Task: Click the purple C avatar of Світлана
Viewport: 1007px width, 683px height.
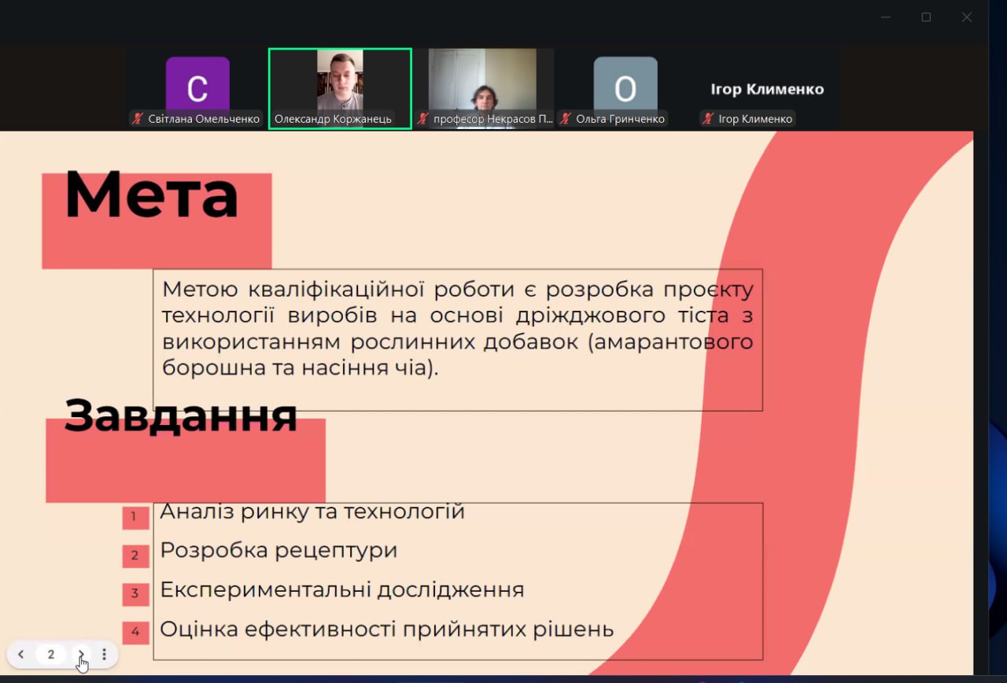Action: coord(197,87)
